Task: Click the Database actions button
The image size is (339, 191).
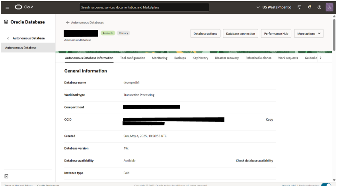Action: 205,33
